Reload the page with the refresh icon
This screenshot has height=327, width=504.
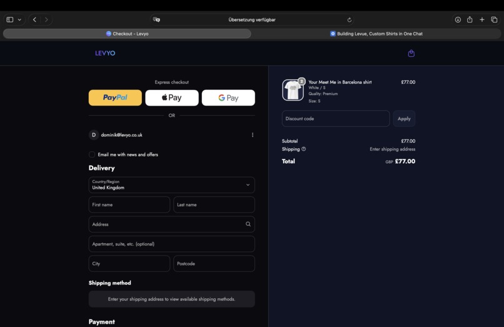350,19
